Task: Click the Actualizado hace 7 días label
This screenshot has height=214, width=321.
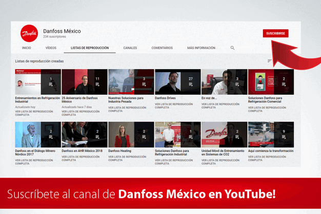Action: pos(77,107)
